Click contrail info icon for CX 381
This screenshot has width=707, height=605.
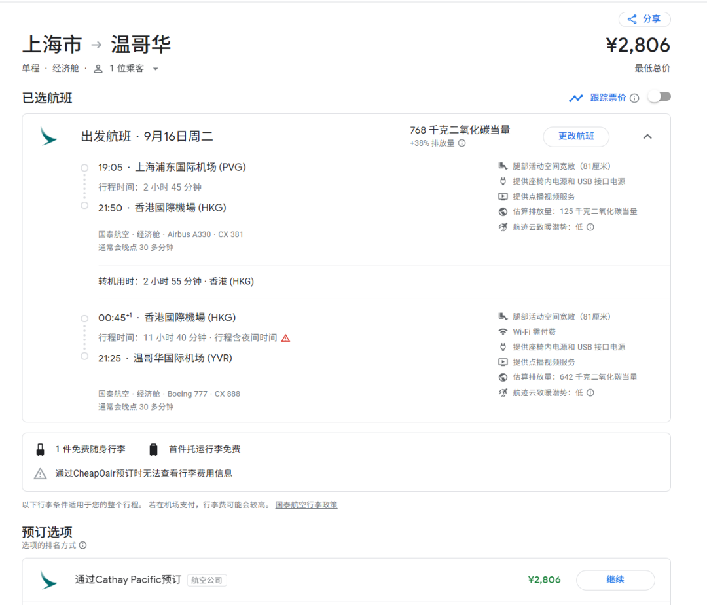(590, 227)
